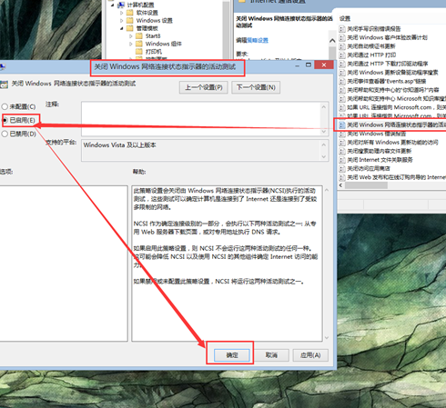Screen dimensions: 446x408
Task: Click the comment box scroll down arrow
Action: [324, 132]
